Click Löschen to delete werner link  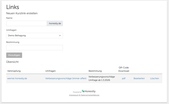pos(154,78)
